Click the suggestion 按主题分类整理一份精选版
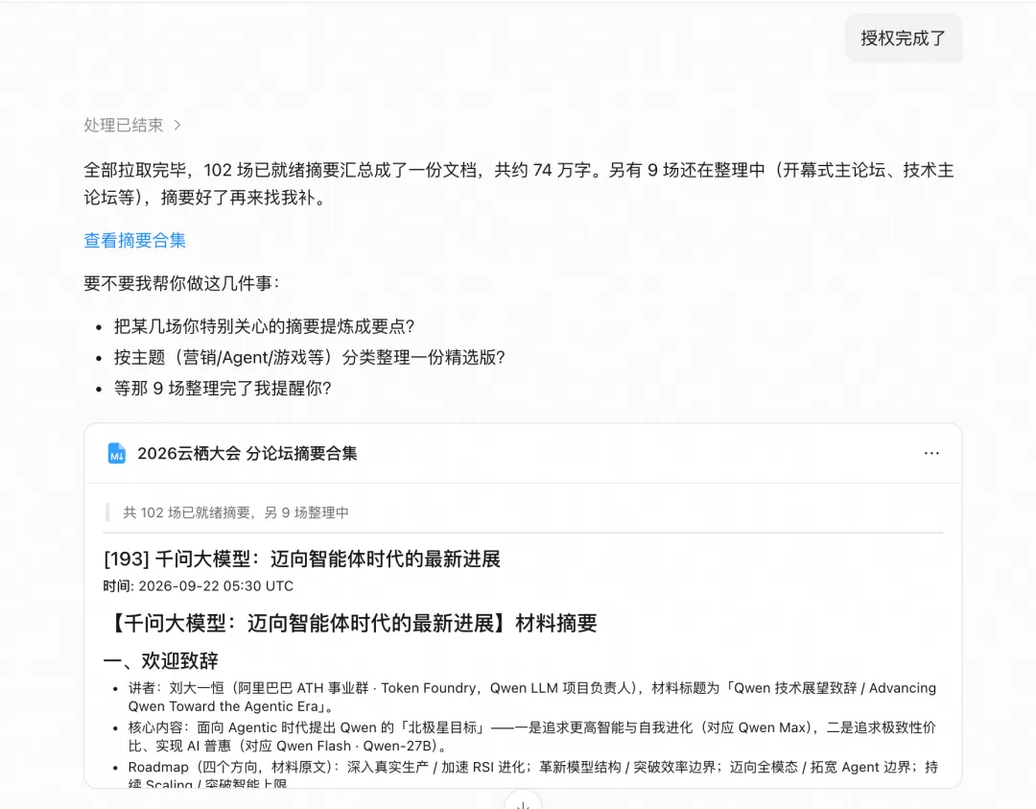 click(x=309, y=358)
